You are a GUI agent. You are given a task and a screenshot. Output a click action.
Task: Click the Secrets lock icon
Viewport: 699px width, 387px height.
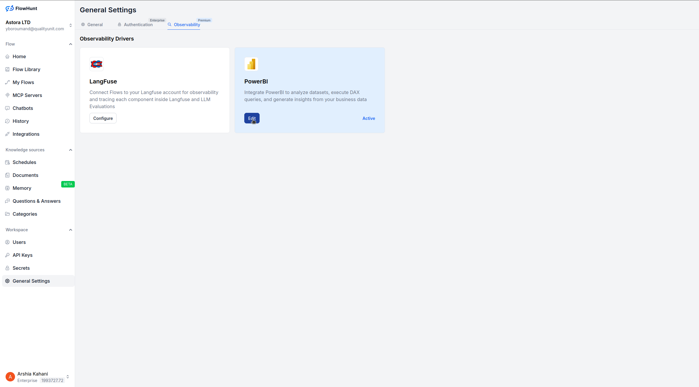coord(7,268)
